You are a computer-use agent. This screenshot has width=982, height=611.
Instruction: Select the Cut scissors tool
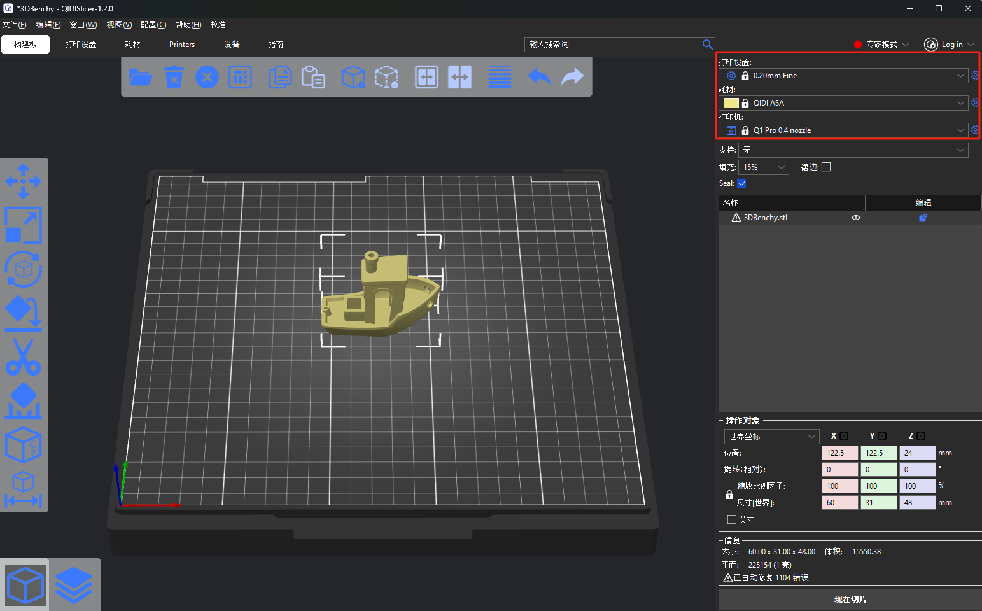[24, 356]
